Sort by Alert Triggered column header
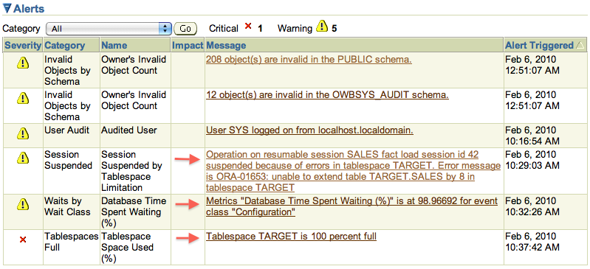The height and width of the screenshot is (269, 590). (x=539, y=46)
